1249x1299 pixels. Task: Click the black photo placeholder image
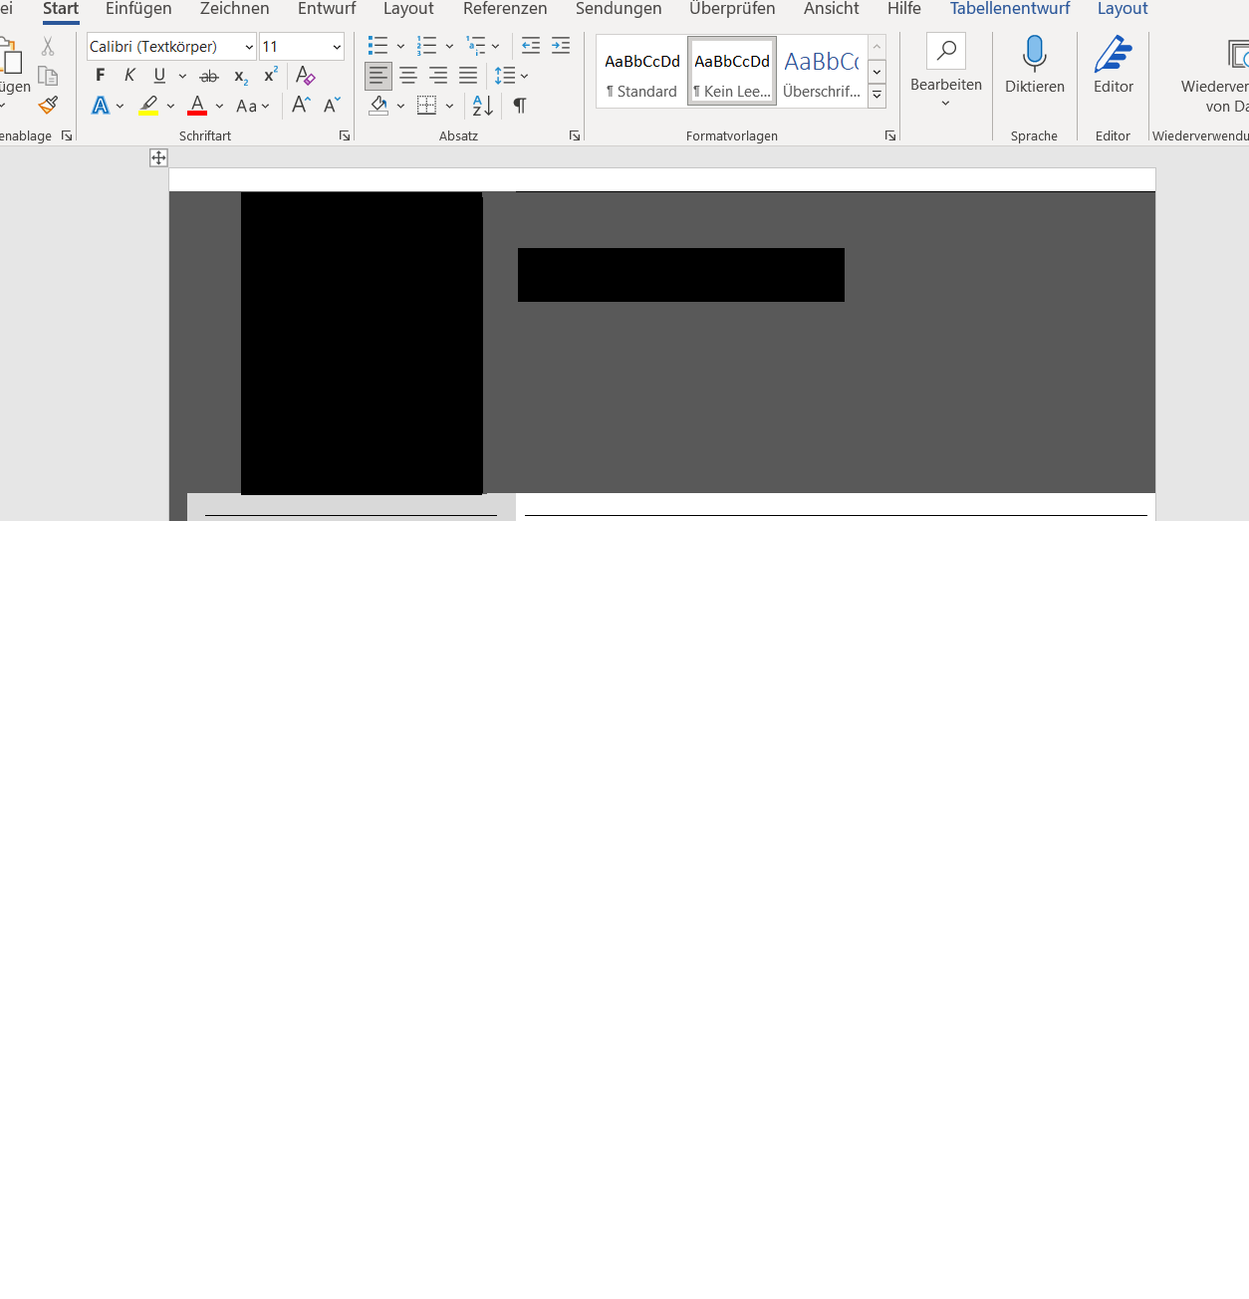click(362, 344)
